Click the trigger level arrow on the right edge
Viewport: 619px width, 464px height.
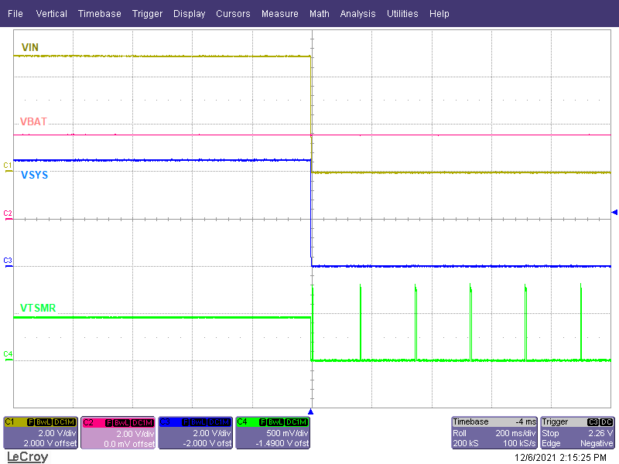click(x=614, y=210)
